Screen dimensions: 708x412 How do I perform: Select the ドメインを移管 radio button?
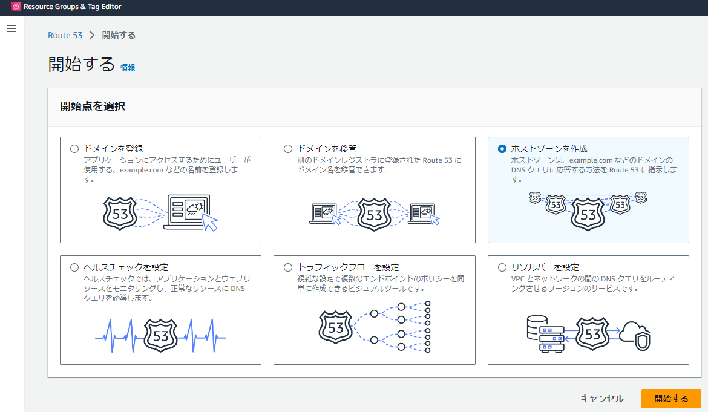click(288, 149)
